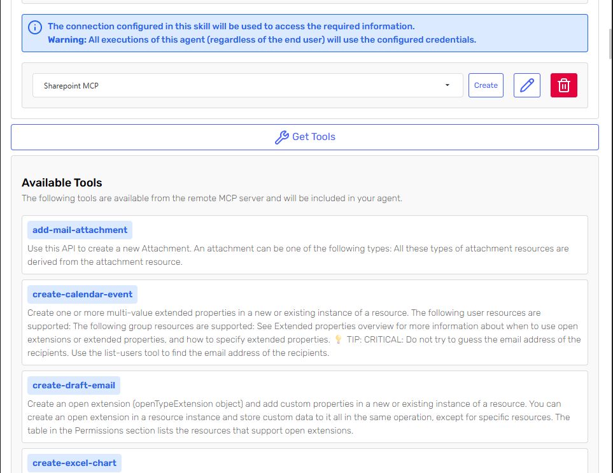The image size is (613, 473).
Task: Click the remote MCP server subtitle text
Action: click(x=211, y=198)
